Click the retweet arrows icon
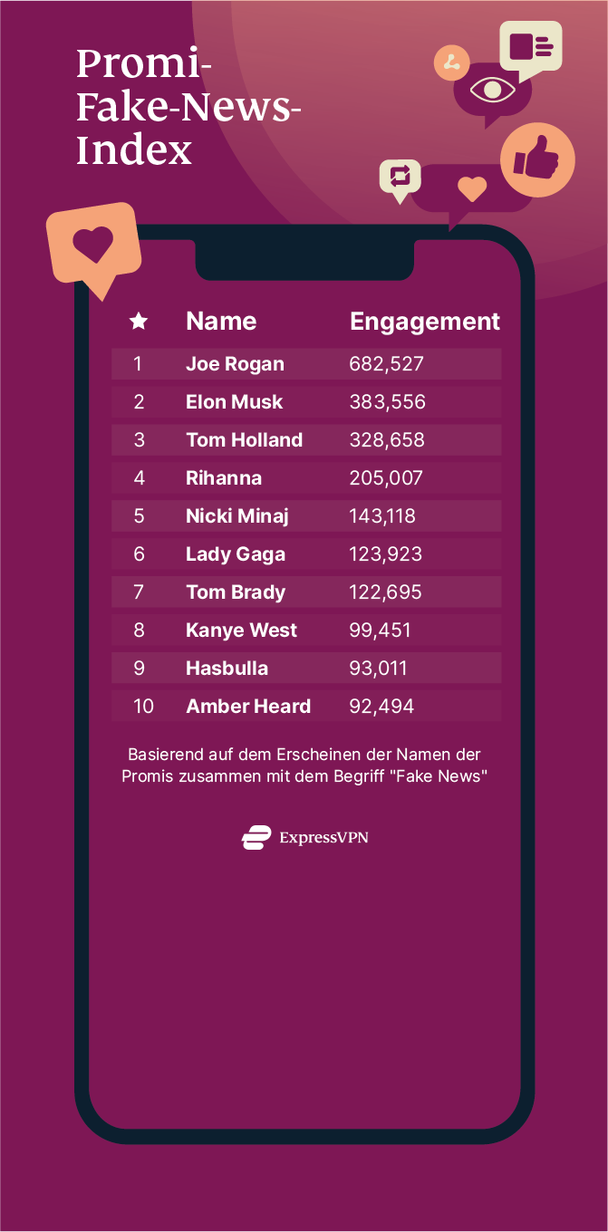This screenshot has height=1232, width=608. click(400, 176)
